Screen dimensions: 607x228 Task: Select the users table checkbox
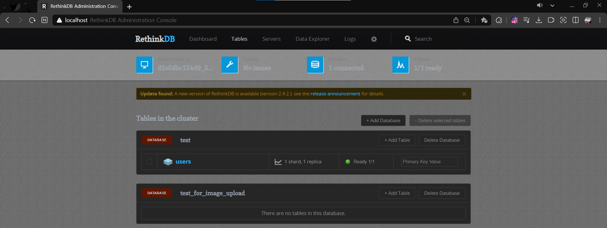pyautogui.click(x=150, y=162)
